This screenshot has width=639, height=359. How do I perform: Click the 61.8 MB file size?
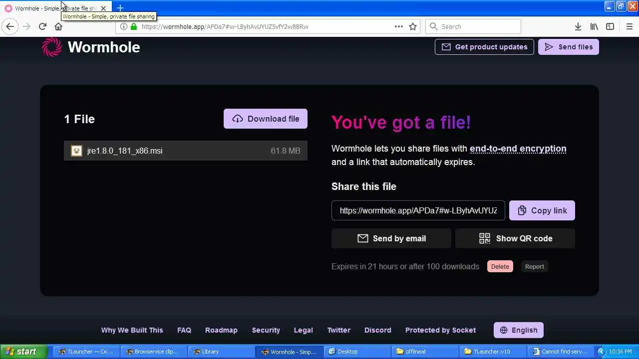click(286, 151)
